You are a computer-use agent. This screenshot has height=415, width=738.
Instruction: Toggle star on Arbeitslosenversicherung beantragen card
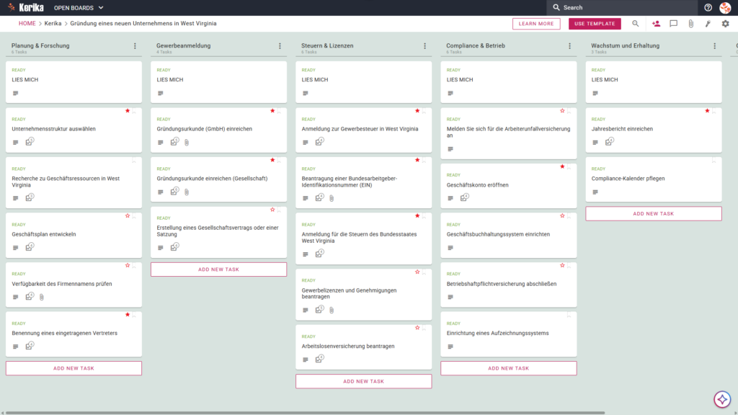click(417, 328)
